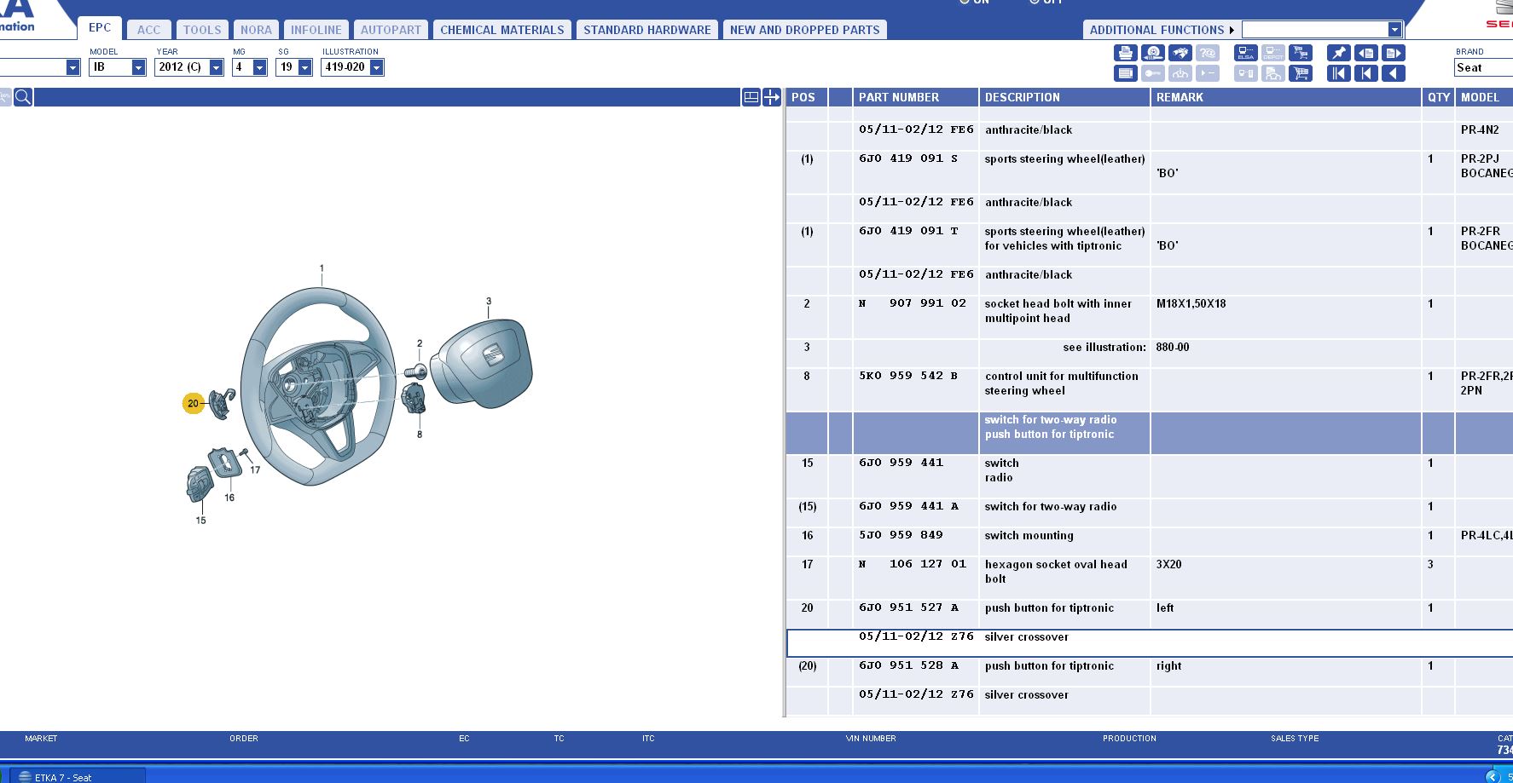The image size is (1513, 783).
Task: Select part row 6J0 951 527 A
Action: 908,608
